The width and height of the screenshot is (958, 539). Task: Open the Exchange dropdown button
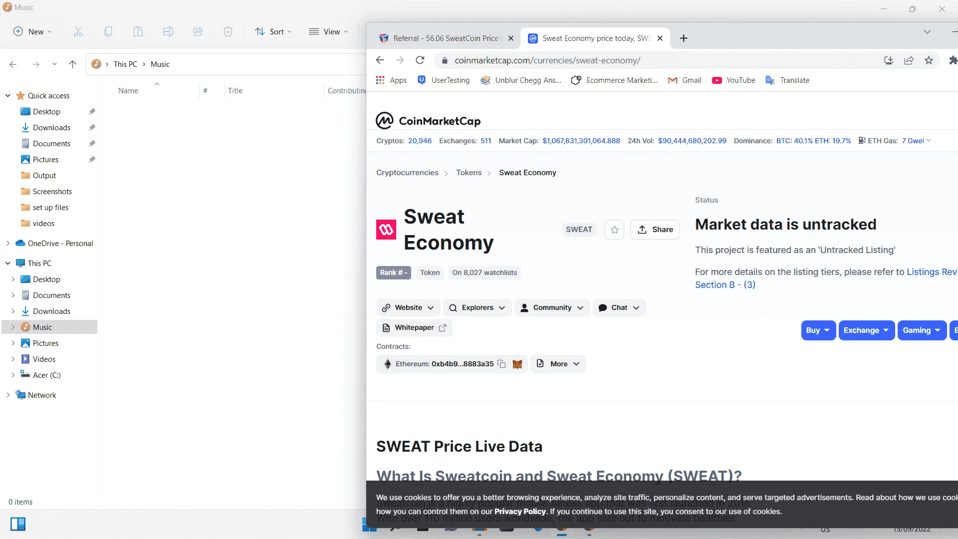point(867,330)
